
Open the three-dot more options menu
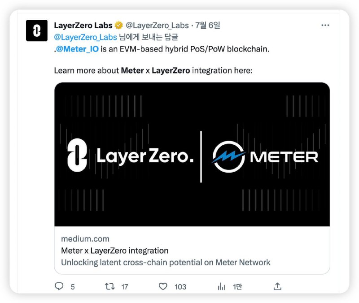(325, 25)
